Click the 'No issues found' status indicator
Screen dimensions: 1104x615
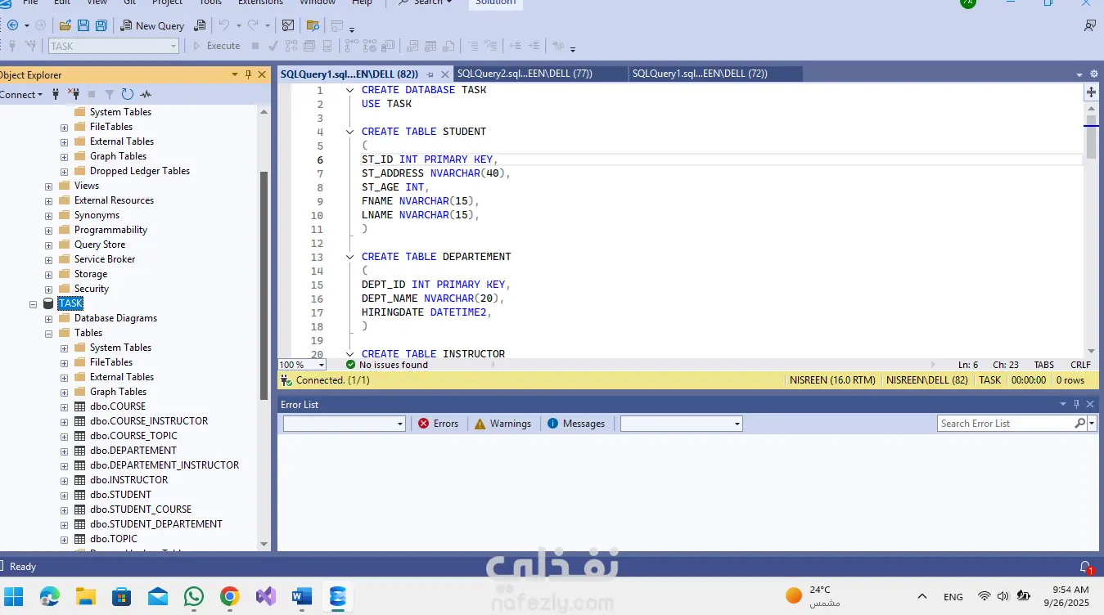[387, 365]
